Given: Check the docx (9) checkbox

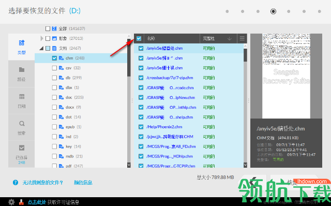Looking at the screenshot, I should 54,107.
